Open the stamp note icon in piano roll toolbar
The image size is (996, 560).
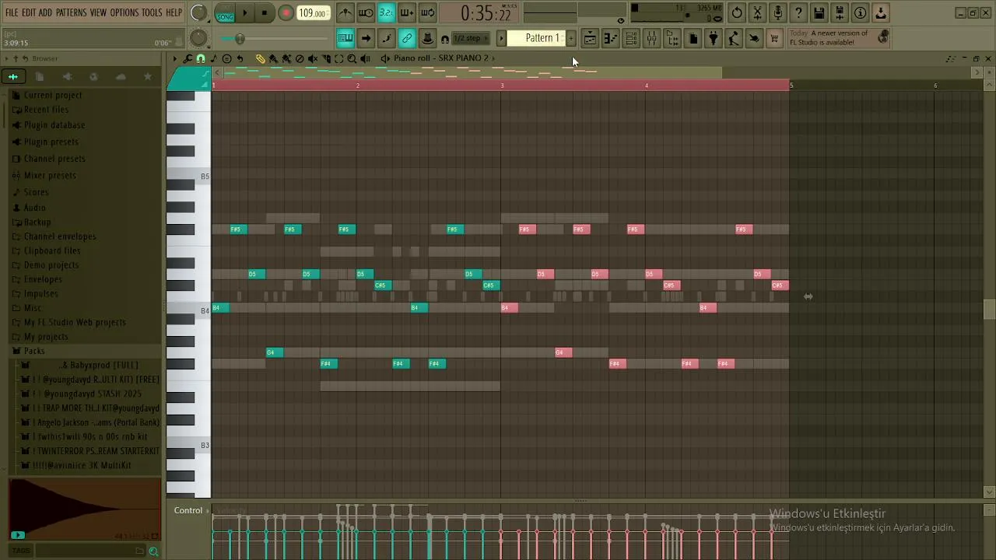[213, 58]
